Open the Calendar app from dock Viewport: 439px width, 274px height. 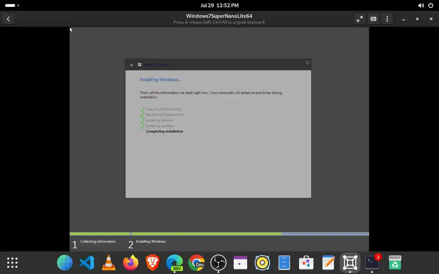(x=240, y=263)
